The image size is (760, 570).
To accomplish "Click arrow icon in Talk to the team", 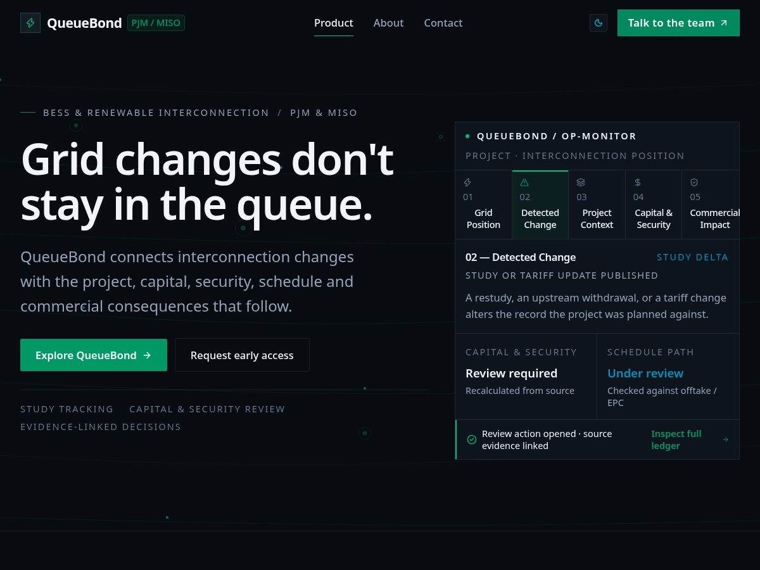I will pos(724,23).
